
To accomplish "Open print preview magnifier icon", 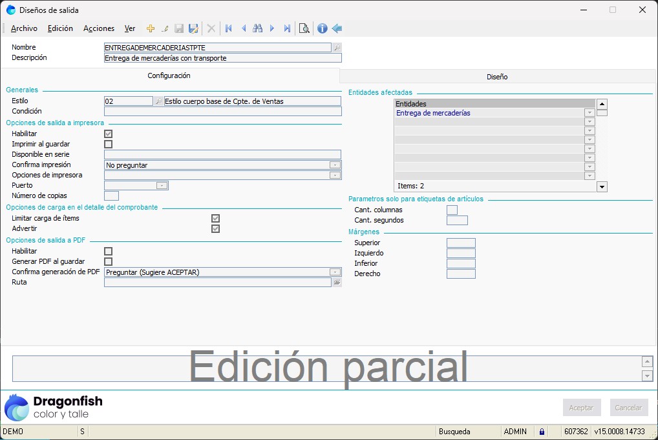I will tap(304, 28).
